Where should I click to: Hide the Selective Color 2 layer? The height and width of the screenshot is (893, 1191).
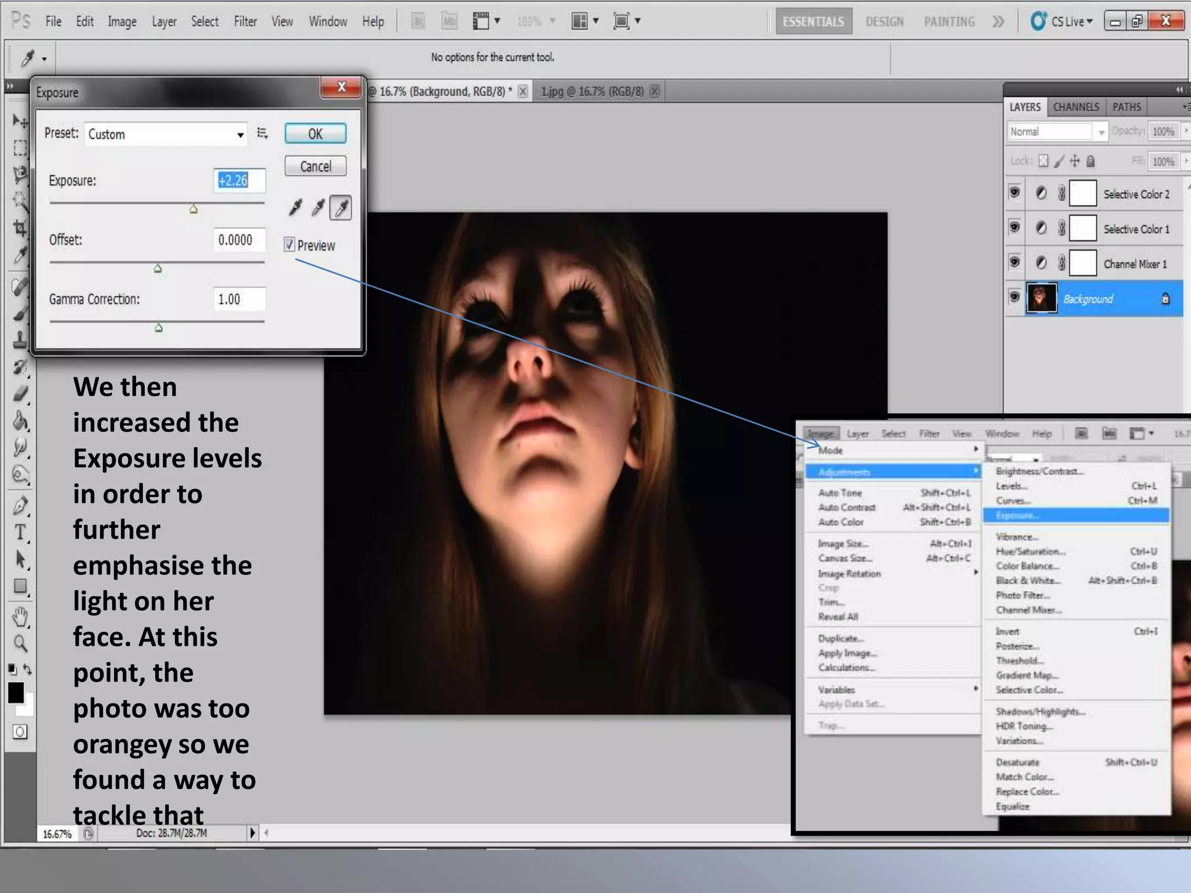tap(1015, 192)
